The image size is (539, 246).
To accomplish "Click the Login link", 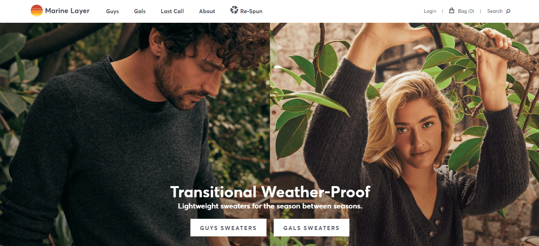I will click(430, 11).
